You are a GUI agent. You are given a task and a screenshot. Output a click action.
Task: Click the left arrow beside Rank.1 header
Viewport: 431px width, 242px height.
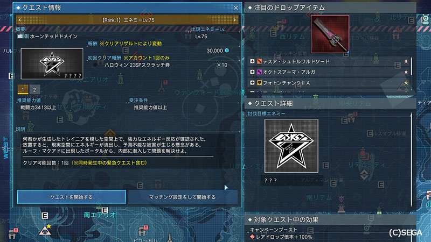(20, 20)
